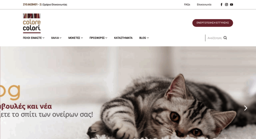This screenshot has height=139, width=256.
Task: Open the YouTube channel icon
Action: [232, 5]
